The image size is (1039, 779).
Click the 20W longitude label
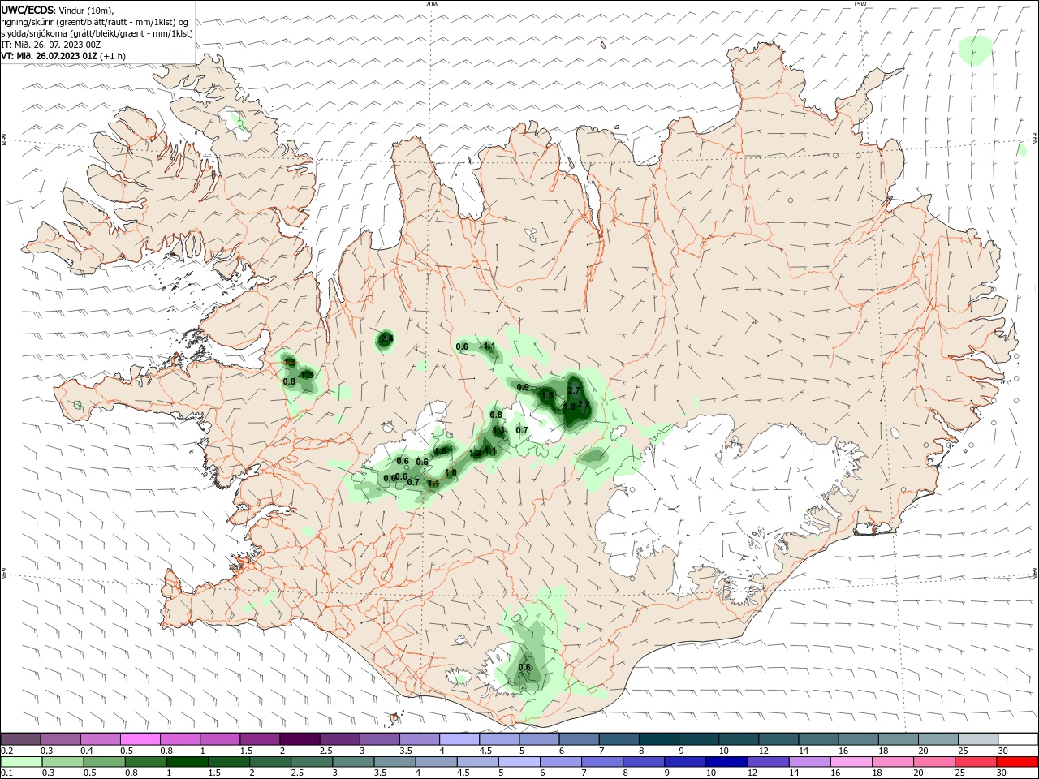pos(432,4)
